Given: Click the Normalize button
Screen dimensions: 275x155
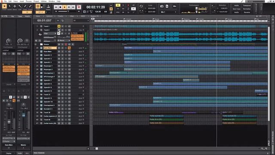Looking at the screenshot, I should pyautogui.click(x=247, y=9).
